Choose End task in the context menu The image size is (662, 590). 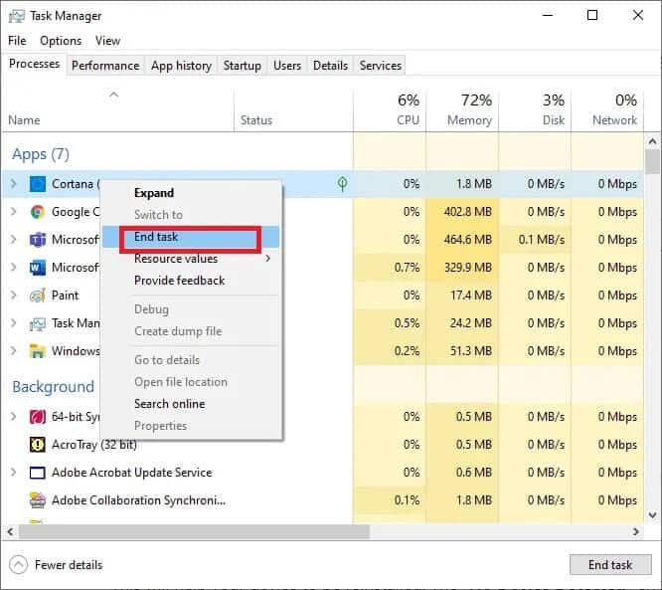pyautogui.click(x=191, y=237)
